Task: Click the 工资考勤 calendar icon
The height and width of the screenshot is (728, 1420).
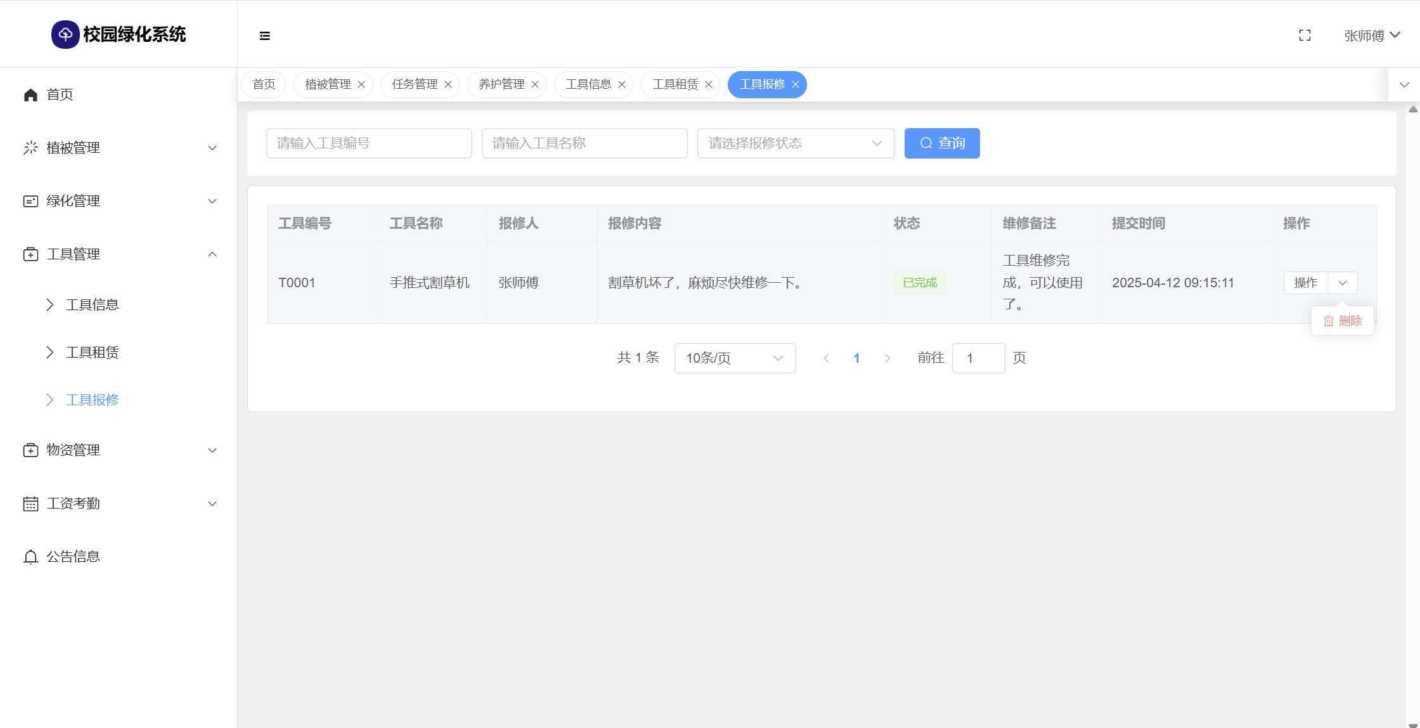Action: [30, 504]
